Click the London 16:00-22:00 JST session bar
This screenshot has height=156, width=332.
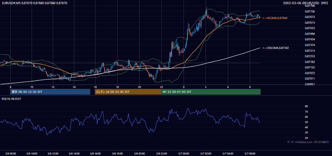128,92
